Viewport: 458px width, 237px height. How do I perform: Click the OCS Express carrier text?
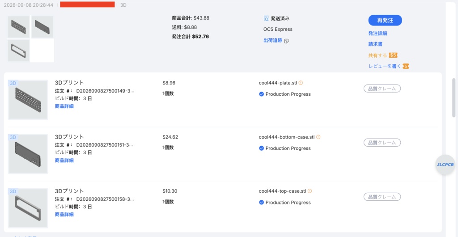278,29
